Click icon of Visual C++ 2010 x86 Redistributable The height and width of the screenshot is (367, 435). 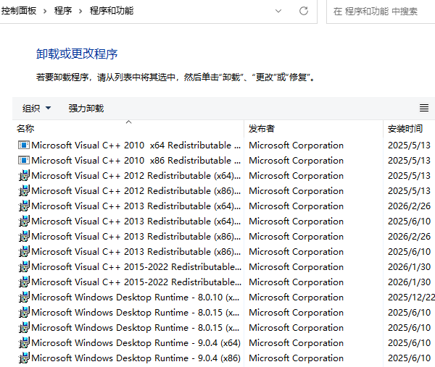coord(24,161)
